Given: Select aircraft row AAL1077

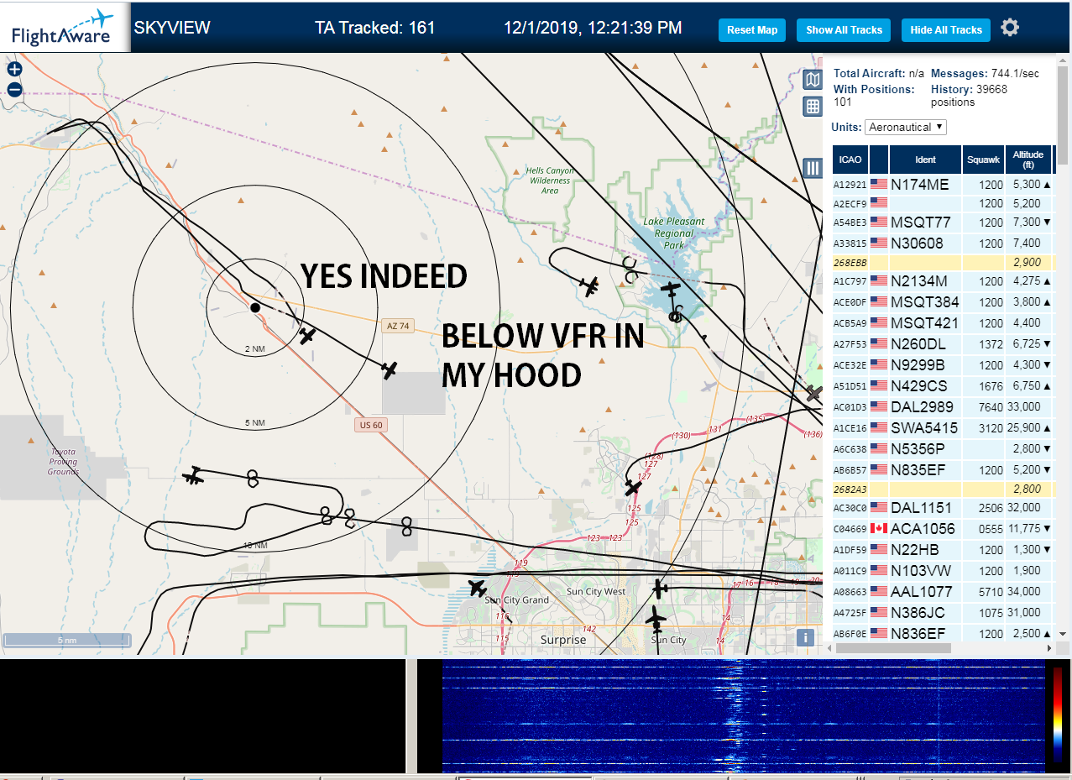Looking at the screenshot, I should pos(942,592).
